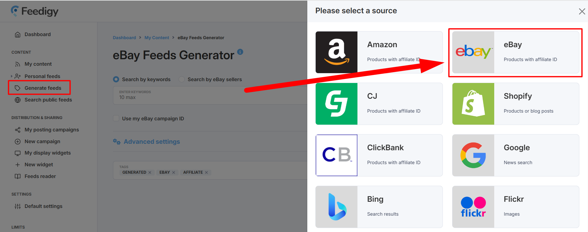Open My posting campaigns menu item
This screenshot has width=588, height=232.
52,130
